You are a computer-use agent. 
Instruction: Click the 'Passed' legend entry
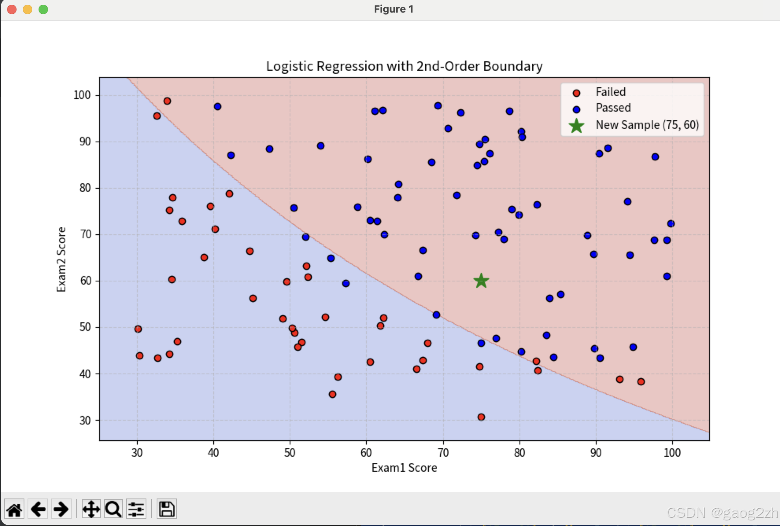[613, 108]
